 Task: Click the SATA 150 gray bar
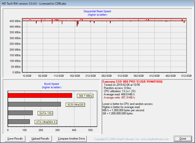coord(20,113)
